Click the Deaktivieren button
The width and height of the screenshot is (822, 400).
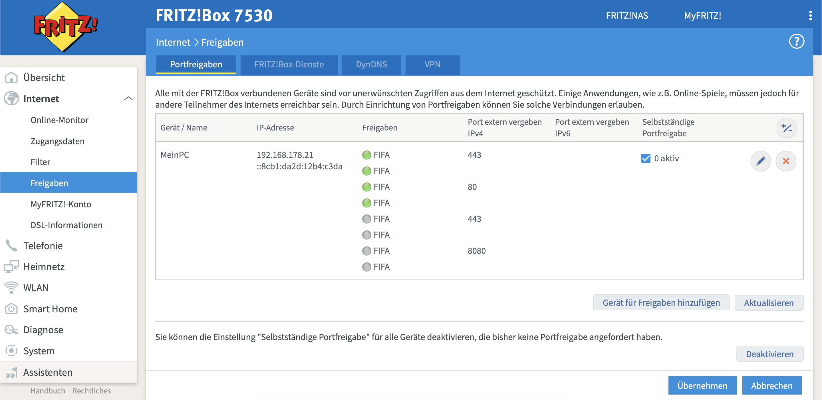[769, 354]
